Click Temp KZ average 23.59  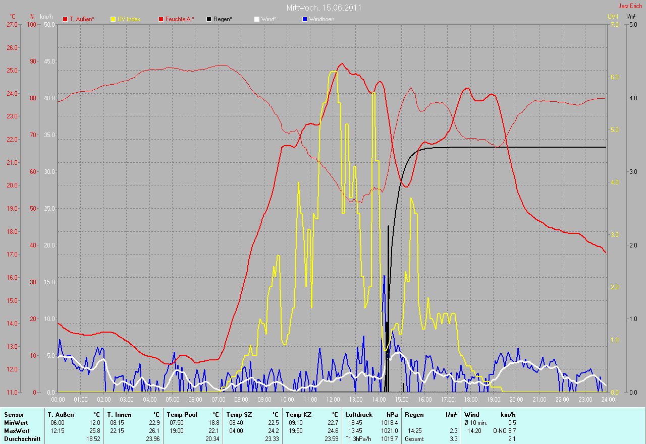click(331, 439)
